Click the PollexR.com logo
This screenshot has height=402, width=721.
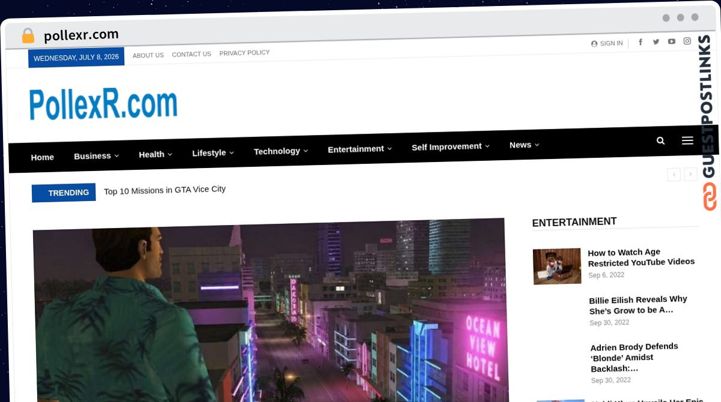[x=103, y=104]
